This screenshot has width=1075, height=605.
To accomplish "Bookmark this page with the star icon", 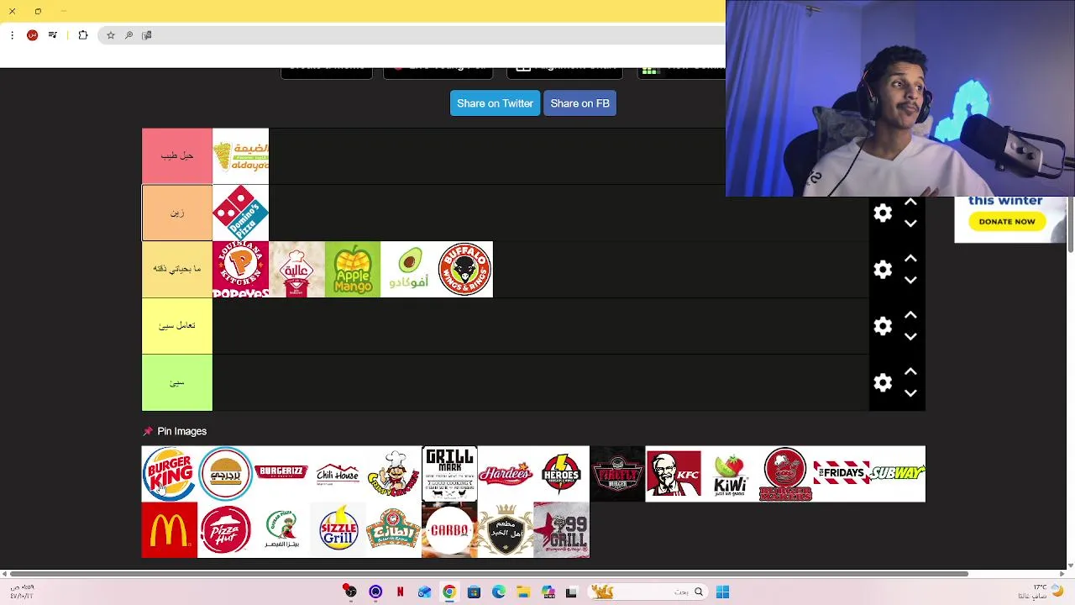I will pos(110,35).
